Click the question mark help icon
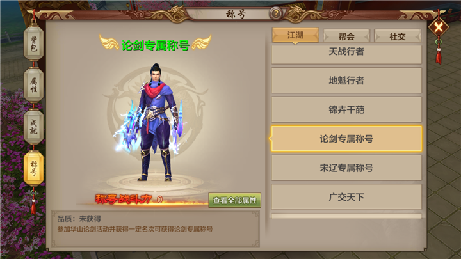 pyautogui.click(x=276, y=13)
